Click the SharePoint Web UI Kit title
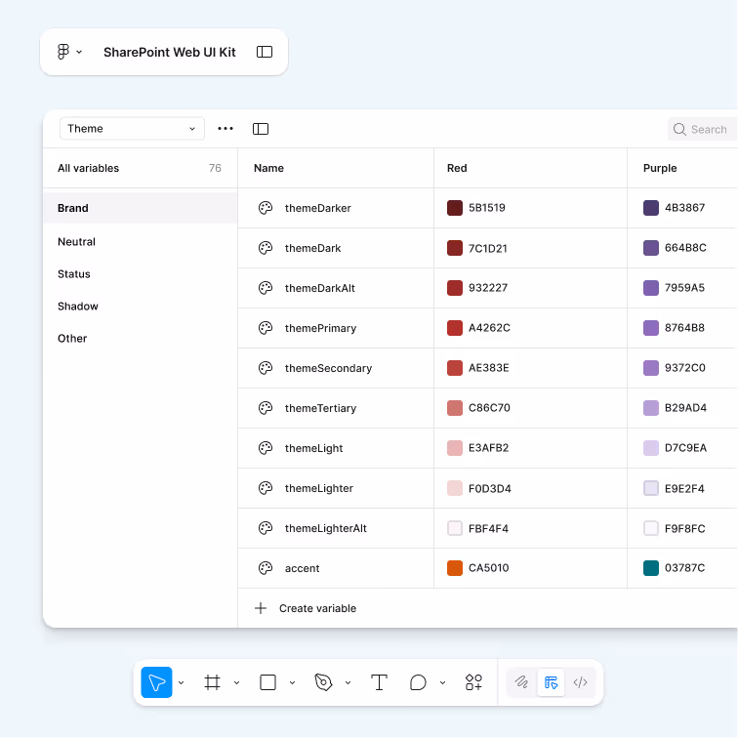This screenshot has height=738, width=738. [170, 53]
